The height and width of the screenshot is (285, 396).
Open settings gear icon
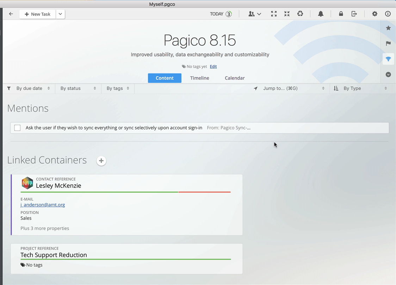[x=375, y=14]
